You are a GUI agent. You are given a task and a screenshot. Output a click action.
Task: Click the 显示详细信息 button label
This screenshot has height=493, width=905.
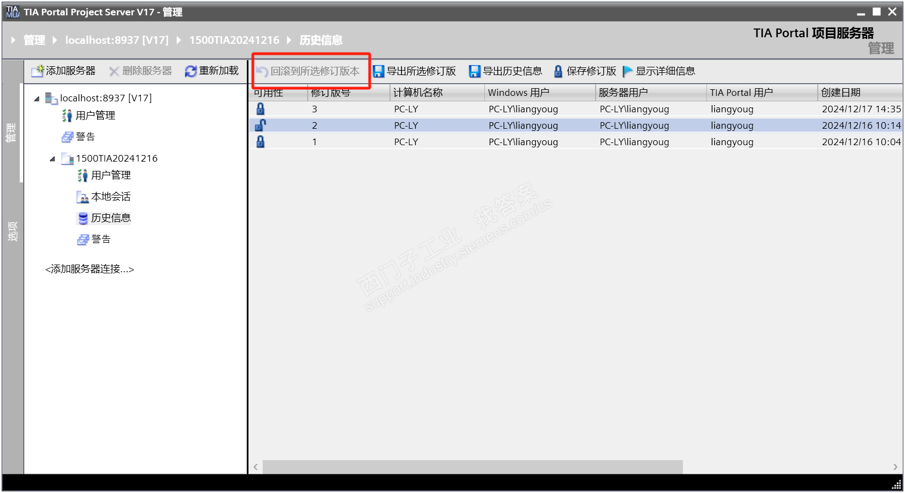click(665, 71)
